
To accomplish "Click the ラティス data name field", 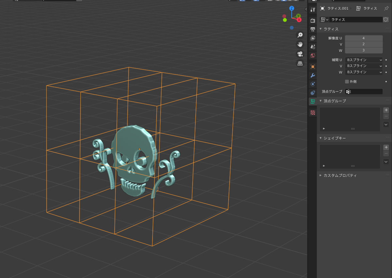I will [x=356, y=20].
